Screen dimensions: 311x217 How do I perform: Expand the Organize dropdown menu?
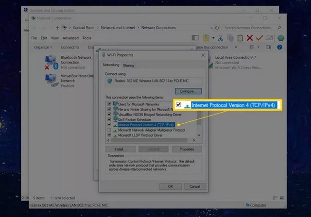[x=43, y=47]
